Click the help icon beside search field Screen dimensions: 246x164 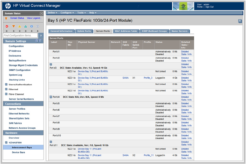coord(41,36)
